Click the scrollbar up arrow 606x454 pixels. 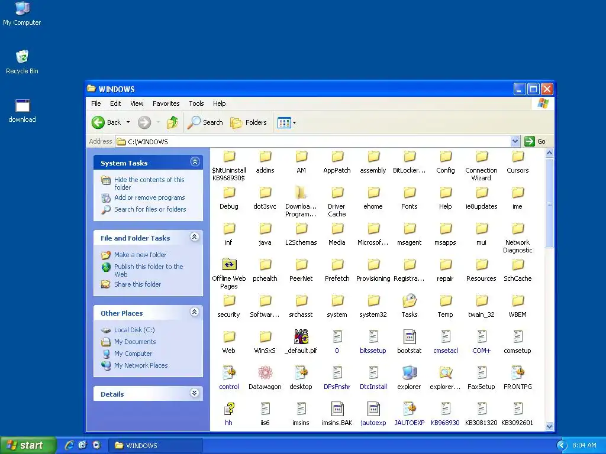click(x=550, y=153)
